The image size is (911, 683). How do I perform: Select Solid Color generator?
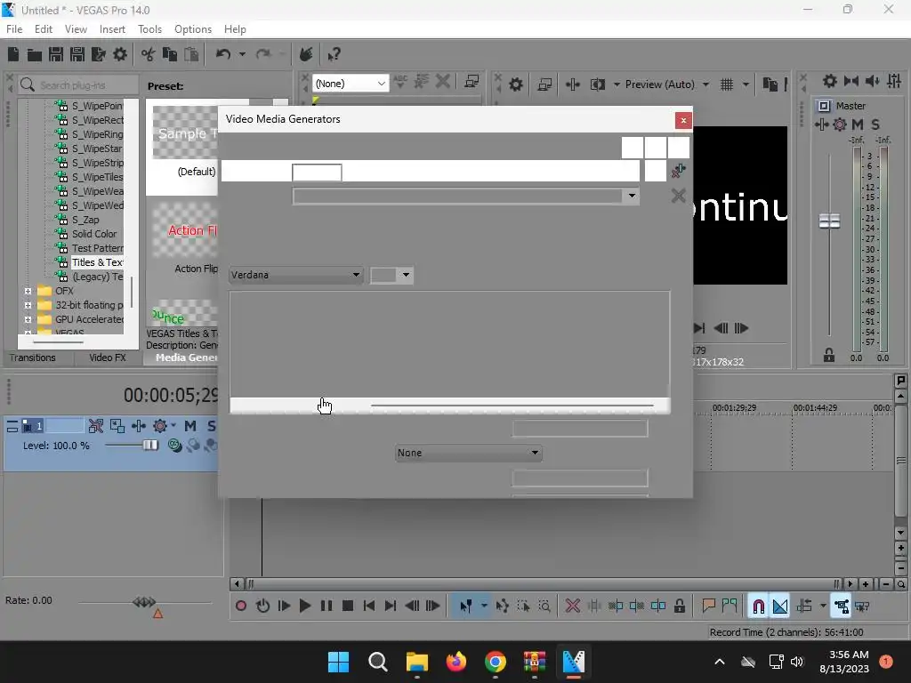pos(94,234)
